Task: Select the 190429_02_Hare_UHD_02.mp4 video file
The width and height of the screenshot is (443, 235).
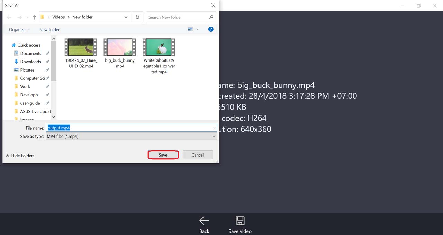Action: 81,47
